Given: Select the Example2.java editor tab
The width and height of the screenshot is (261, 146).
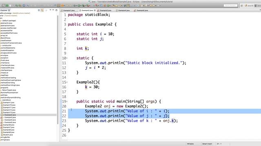Looking at the screenshot, I should coord(87,10).
